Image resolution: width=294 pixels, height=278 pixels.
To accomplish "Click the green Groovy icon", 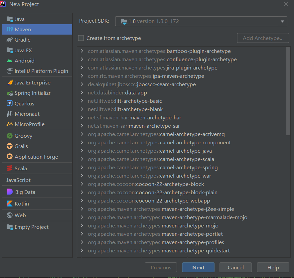I will (10, 136).
